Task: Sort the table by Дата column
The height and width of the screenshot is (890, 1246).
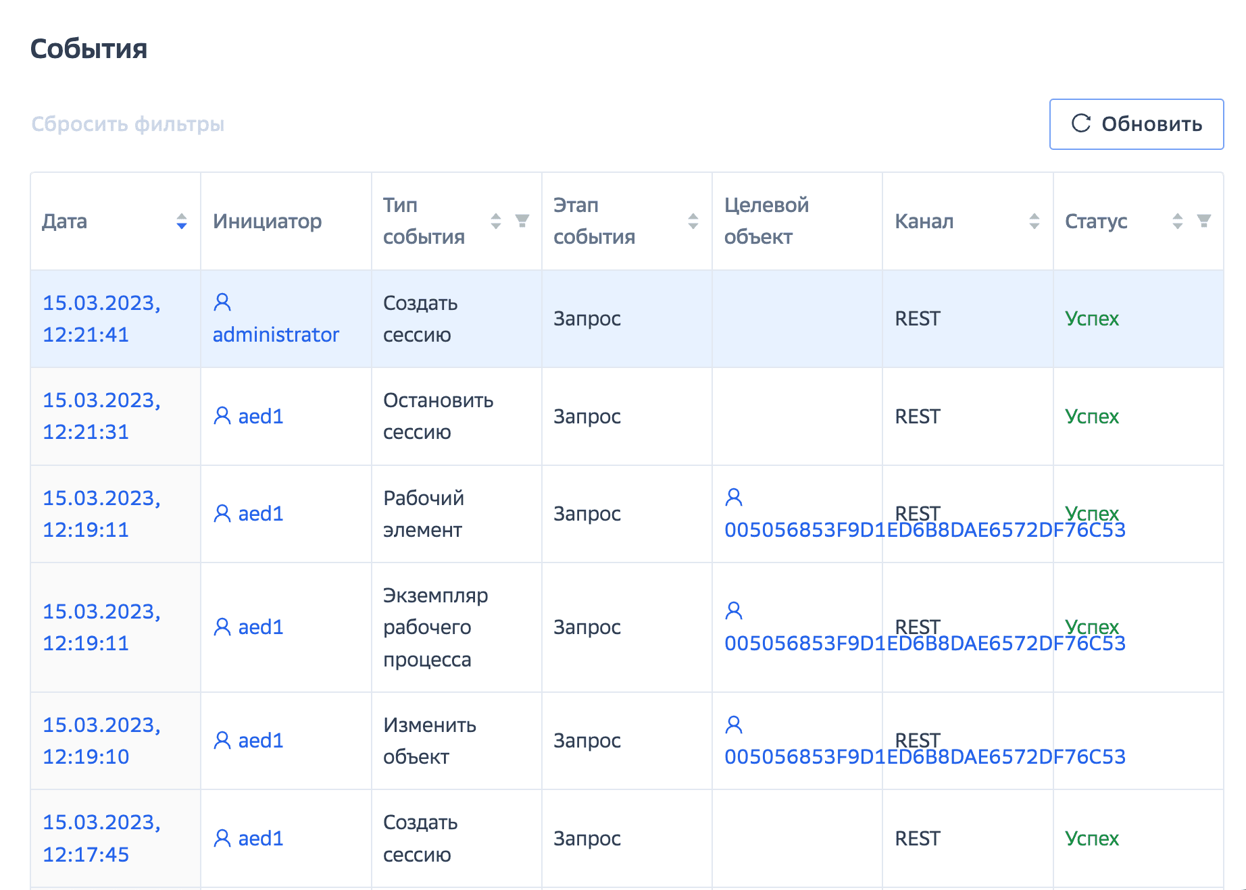Action: point(181,221)
